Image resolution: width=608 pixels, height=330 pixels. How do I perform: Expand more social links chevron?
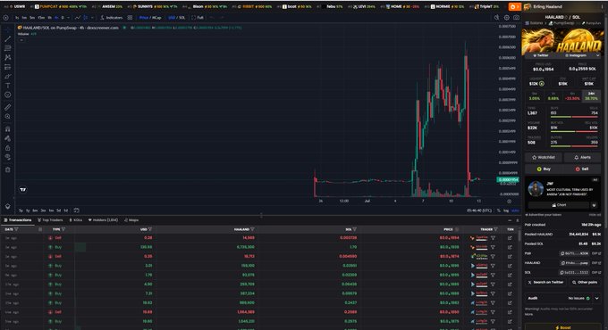point(597,55)
